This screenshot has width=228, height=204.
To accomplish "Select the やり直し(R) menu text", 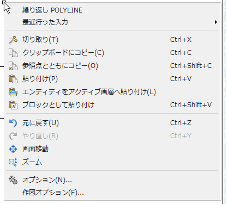I will 40,136.
